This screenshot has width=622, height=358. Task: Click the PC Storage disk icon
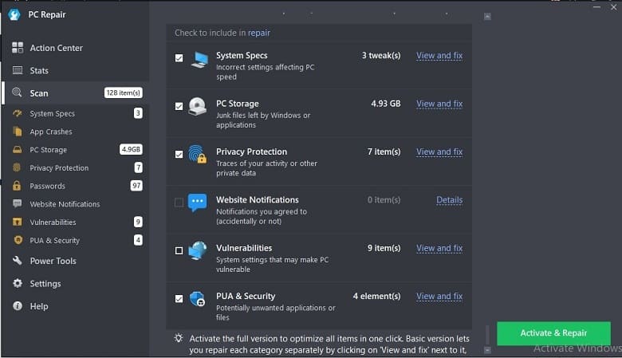197,106
